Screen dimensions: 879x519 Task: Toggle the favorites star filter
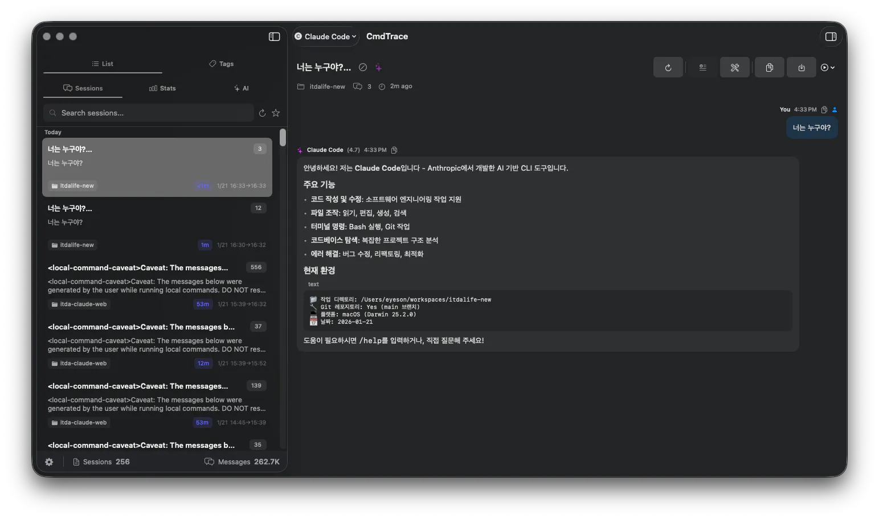click(x=276, y=113)
